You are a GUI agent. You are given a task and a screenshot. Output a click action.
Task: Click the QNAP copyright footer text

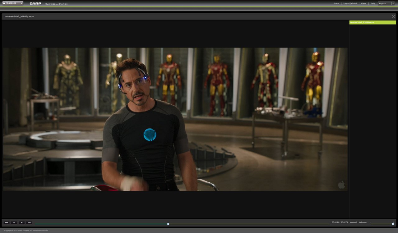(x=26, y=231)
